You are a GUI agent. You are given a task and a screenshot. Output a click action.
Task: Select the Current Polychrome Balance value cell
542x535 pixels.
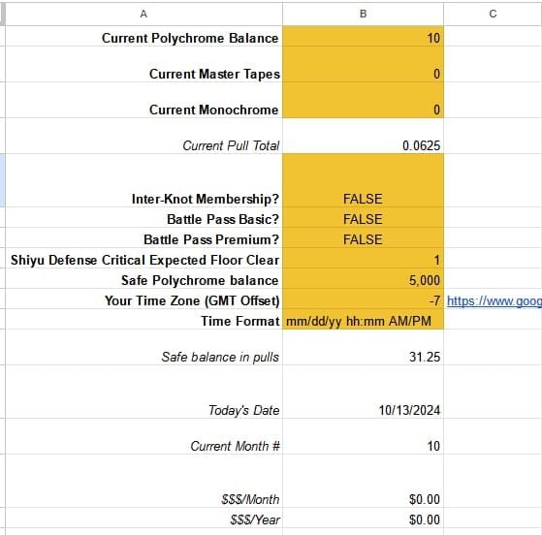click(x=363, y=36)
